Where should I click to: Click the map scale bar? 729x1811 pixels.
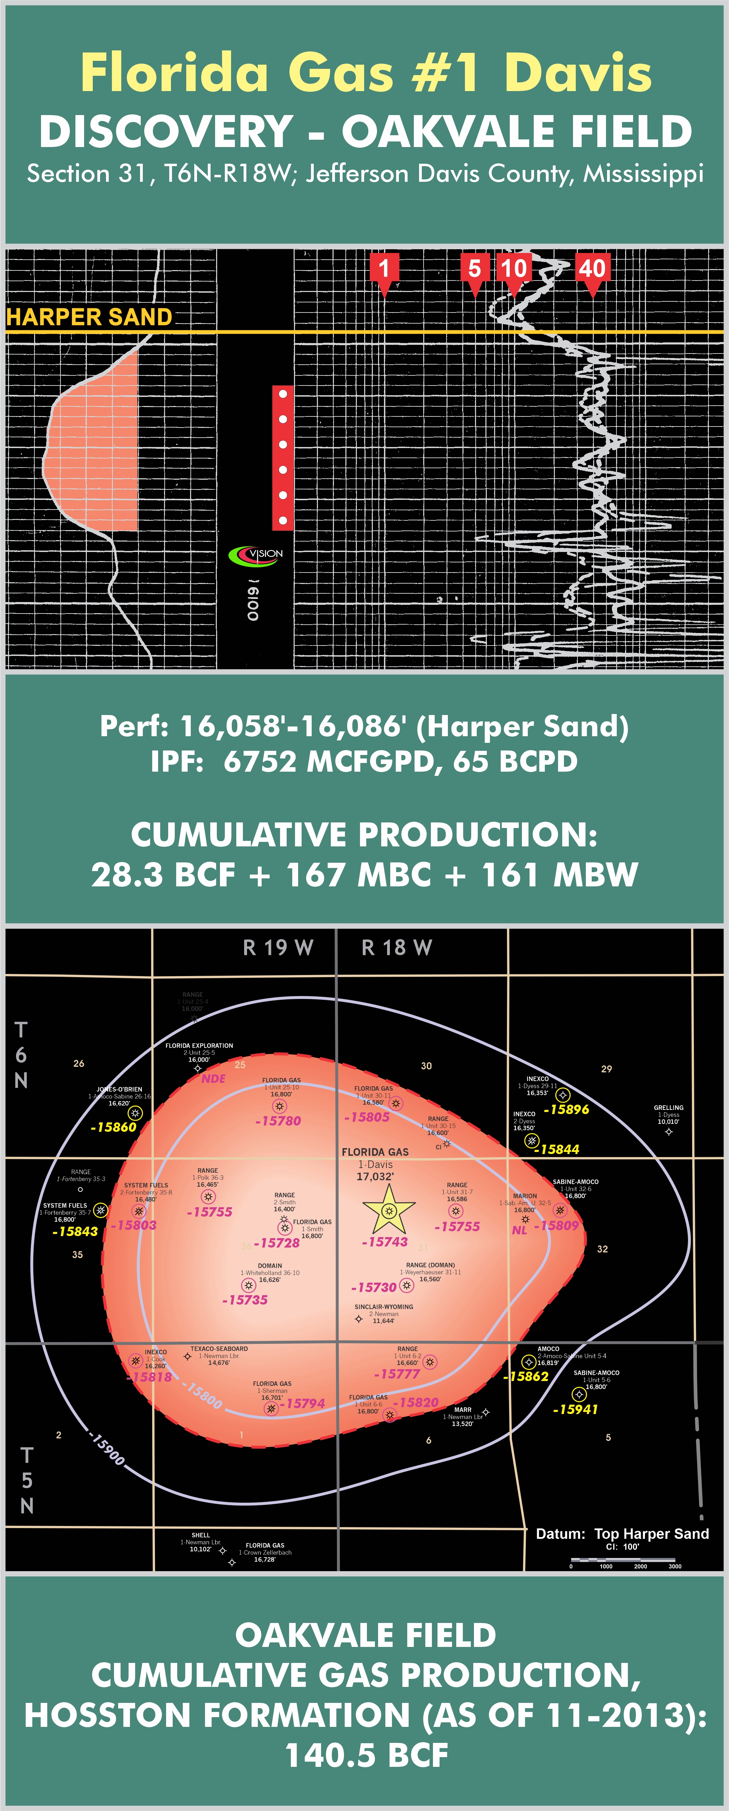click(623, 1562)
